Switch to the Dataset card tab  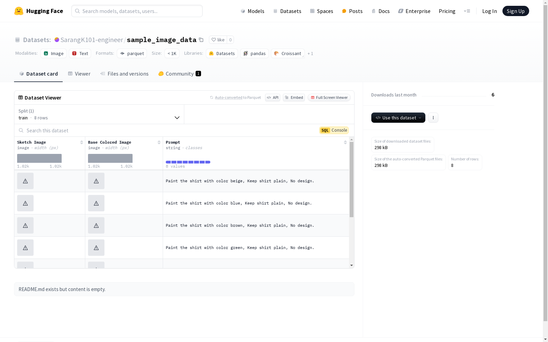point(38,74)
